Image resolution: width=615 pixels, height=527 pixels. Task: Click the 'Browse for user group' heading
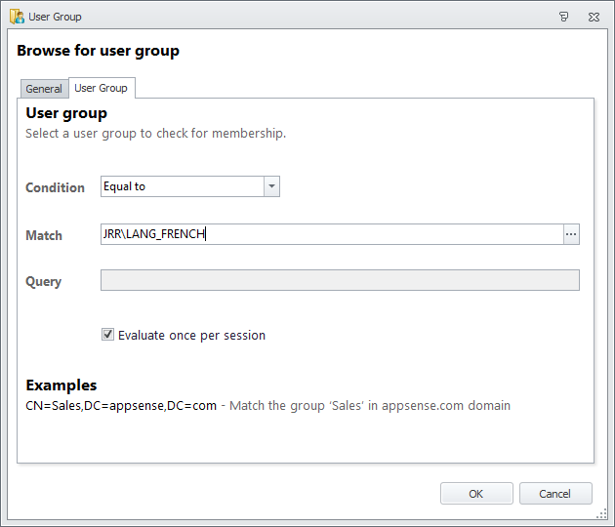(98, 51)
